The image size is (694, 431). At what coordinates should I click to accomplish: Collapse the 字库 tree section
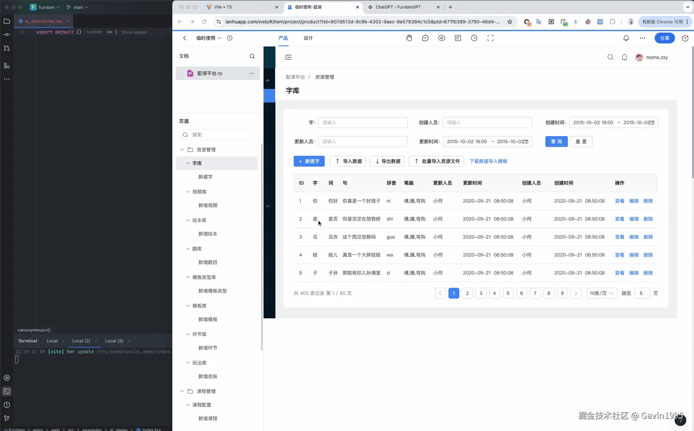coord(189,163)
